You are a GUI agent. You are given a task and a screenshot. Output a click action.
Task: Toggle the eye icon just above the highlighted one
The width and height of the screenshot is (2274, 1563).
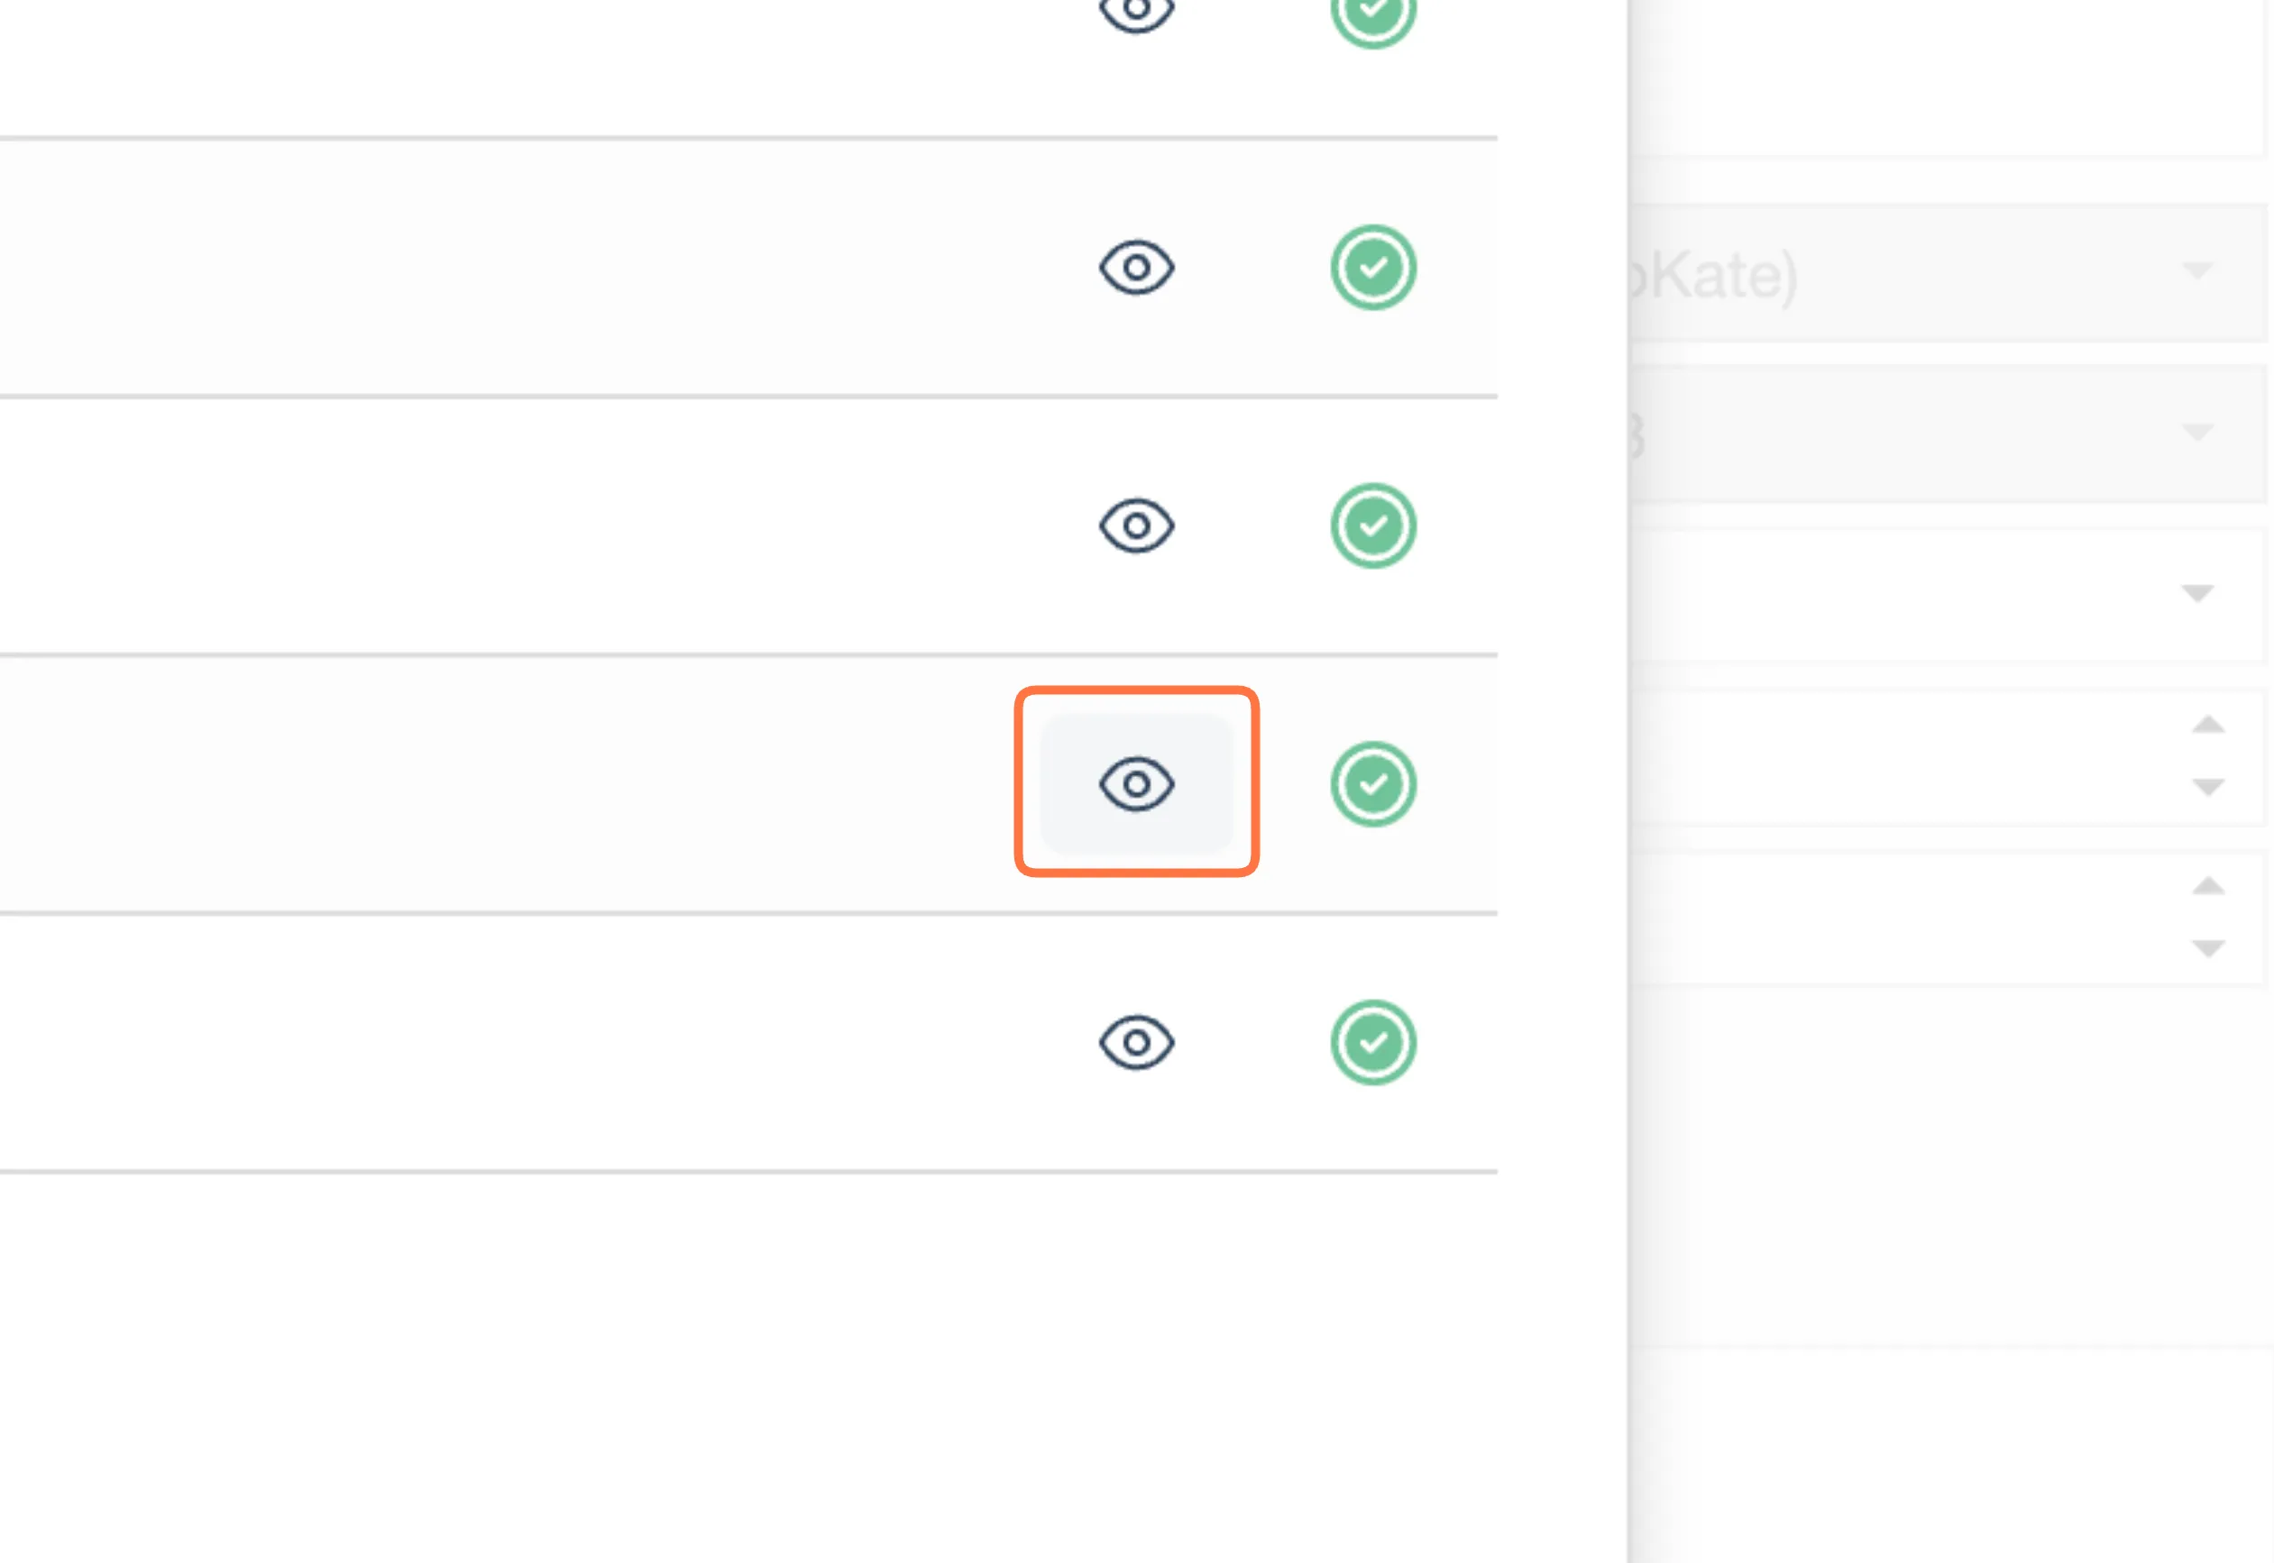1136,526
